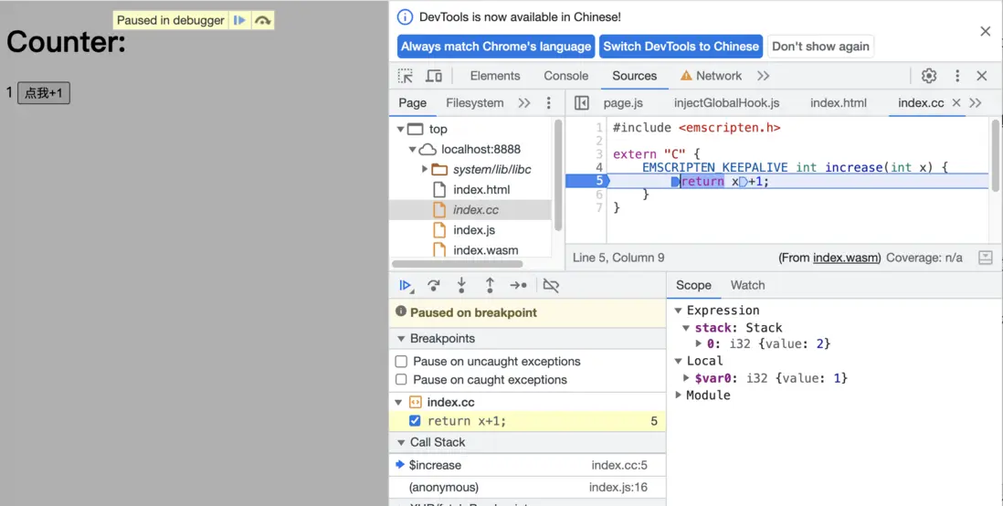
Task: Uncheck the return x+1 breakpoint
Action: click(415, 421)
